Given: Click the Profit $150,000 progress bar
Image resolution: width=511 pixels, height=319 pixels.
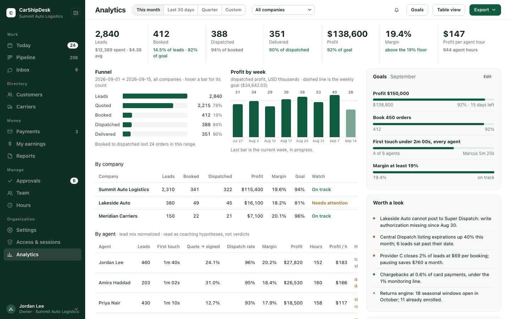Looking at the screenshot, I should click(x=434, y=100).
